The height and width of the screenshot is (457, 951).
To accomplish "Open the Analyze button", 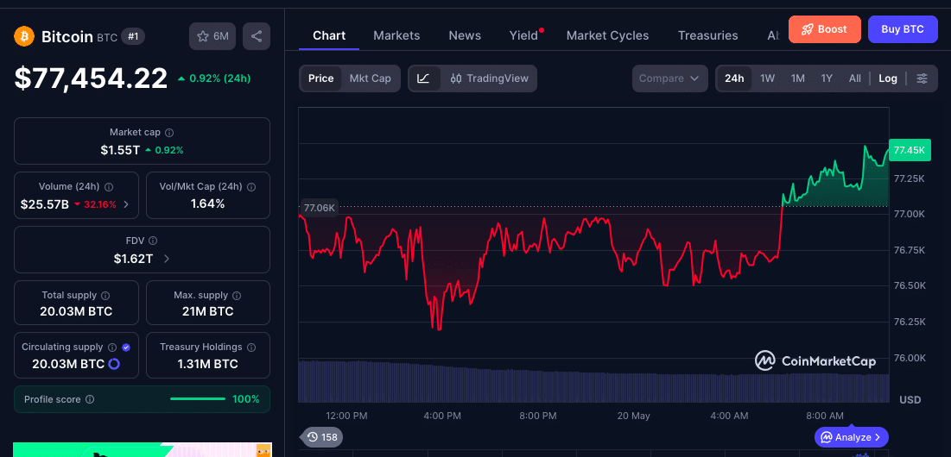I will pyautogui.click(x=851, y=437).
